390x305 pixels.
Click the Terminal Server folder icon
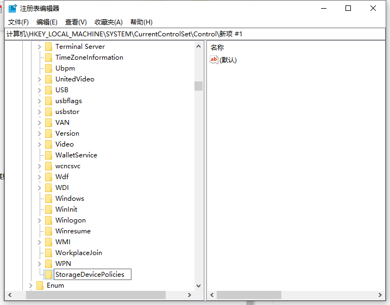48,47
